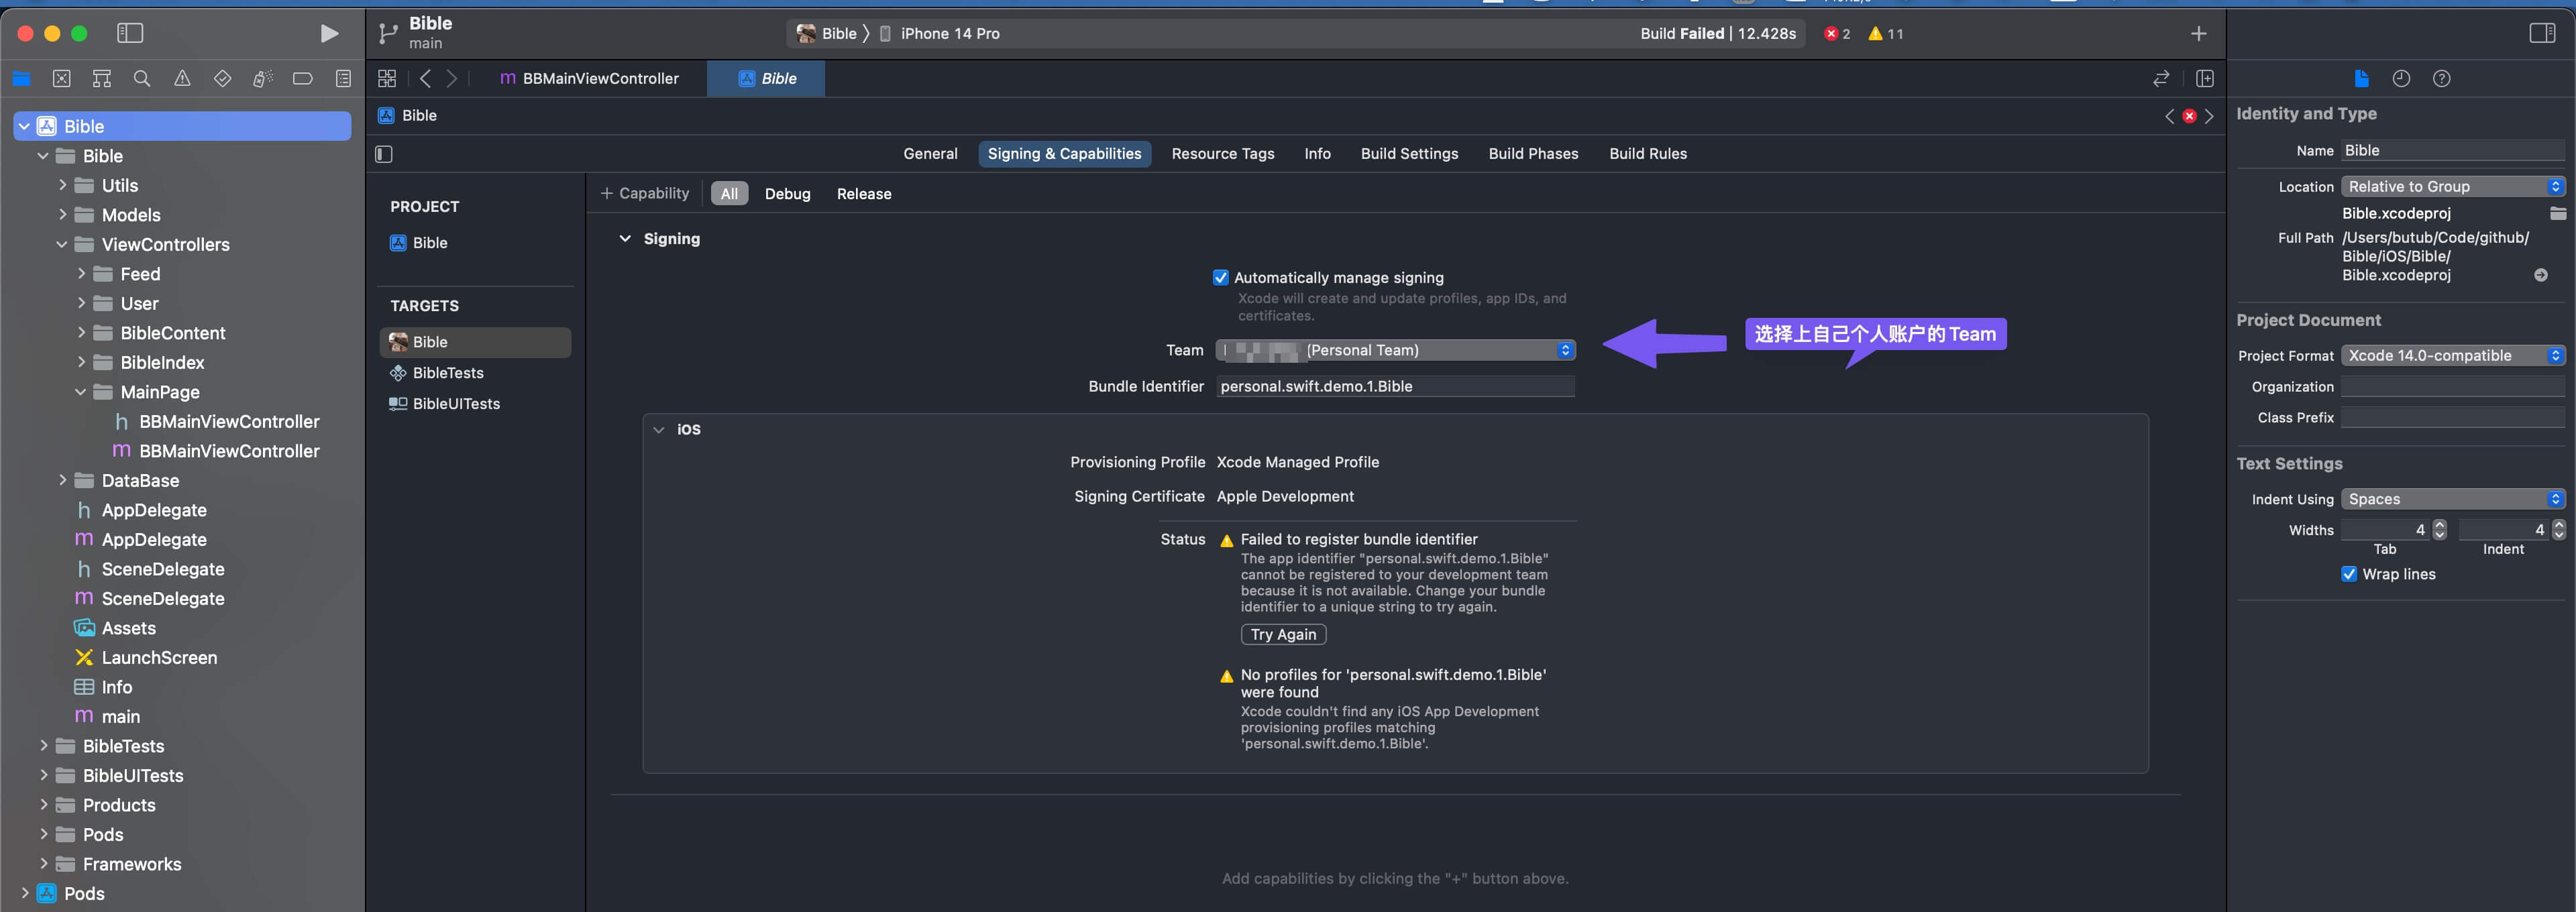Filter capabilities by Debug

(x=787, y=194)
